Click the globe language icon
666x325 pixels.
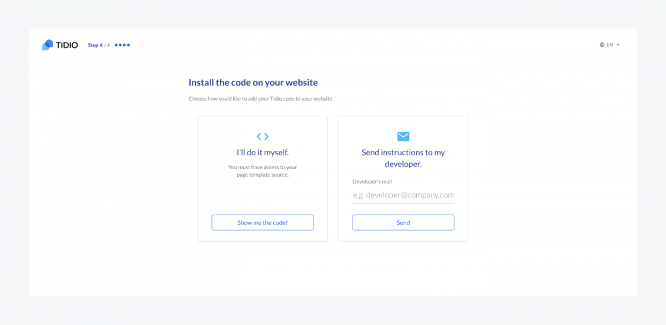click(x=602, y=45)
